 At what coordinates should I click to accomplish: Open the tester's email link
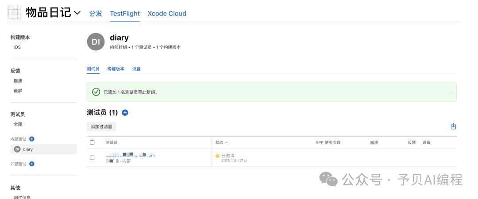click(130, 155)
